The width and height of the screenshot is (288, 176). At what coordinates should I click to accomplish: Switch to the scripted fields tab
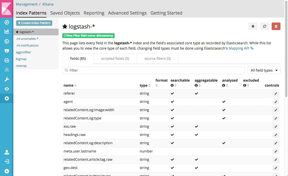click(x=115, y=59)
